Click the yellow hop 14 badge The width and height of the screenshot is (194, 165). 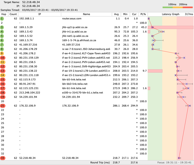pos(2,75)
